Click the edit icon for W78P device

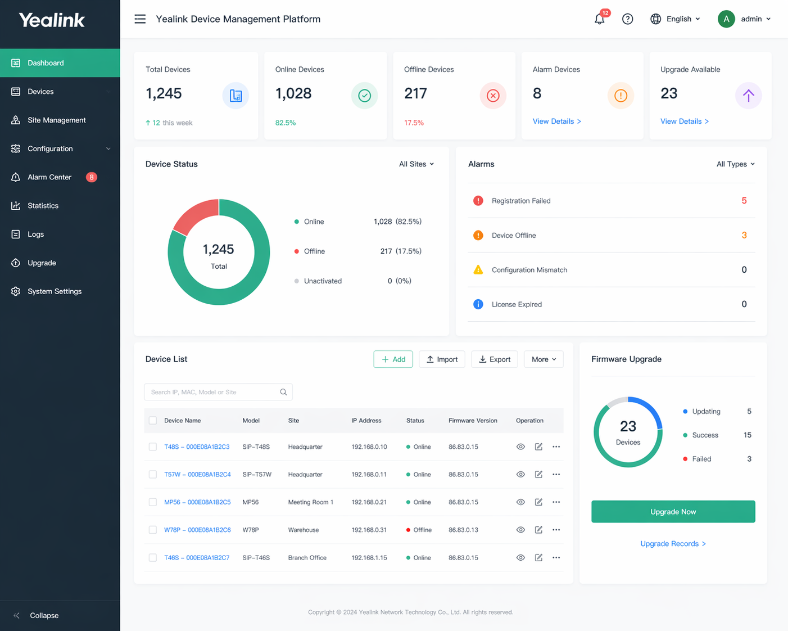click(x=538, y=530)
